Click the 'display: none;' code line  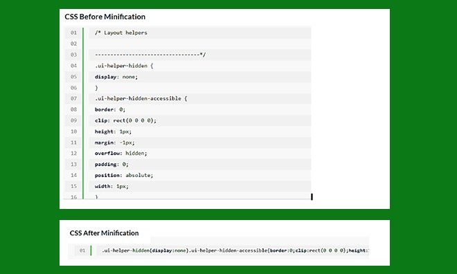[x=116, y=77]
